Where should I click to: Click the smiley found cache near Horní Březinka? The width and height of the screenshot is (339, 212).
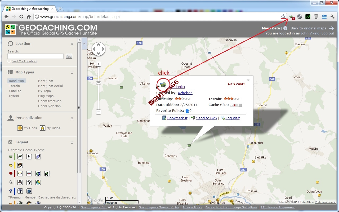[169, 181]
